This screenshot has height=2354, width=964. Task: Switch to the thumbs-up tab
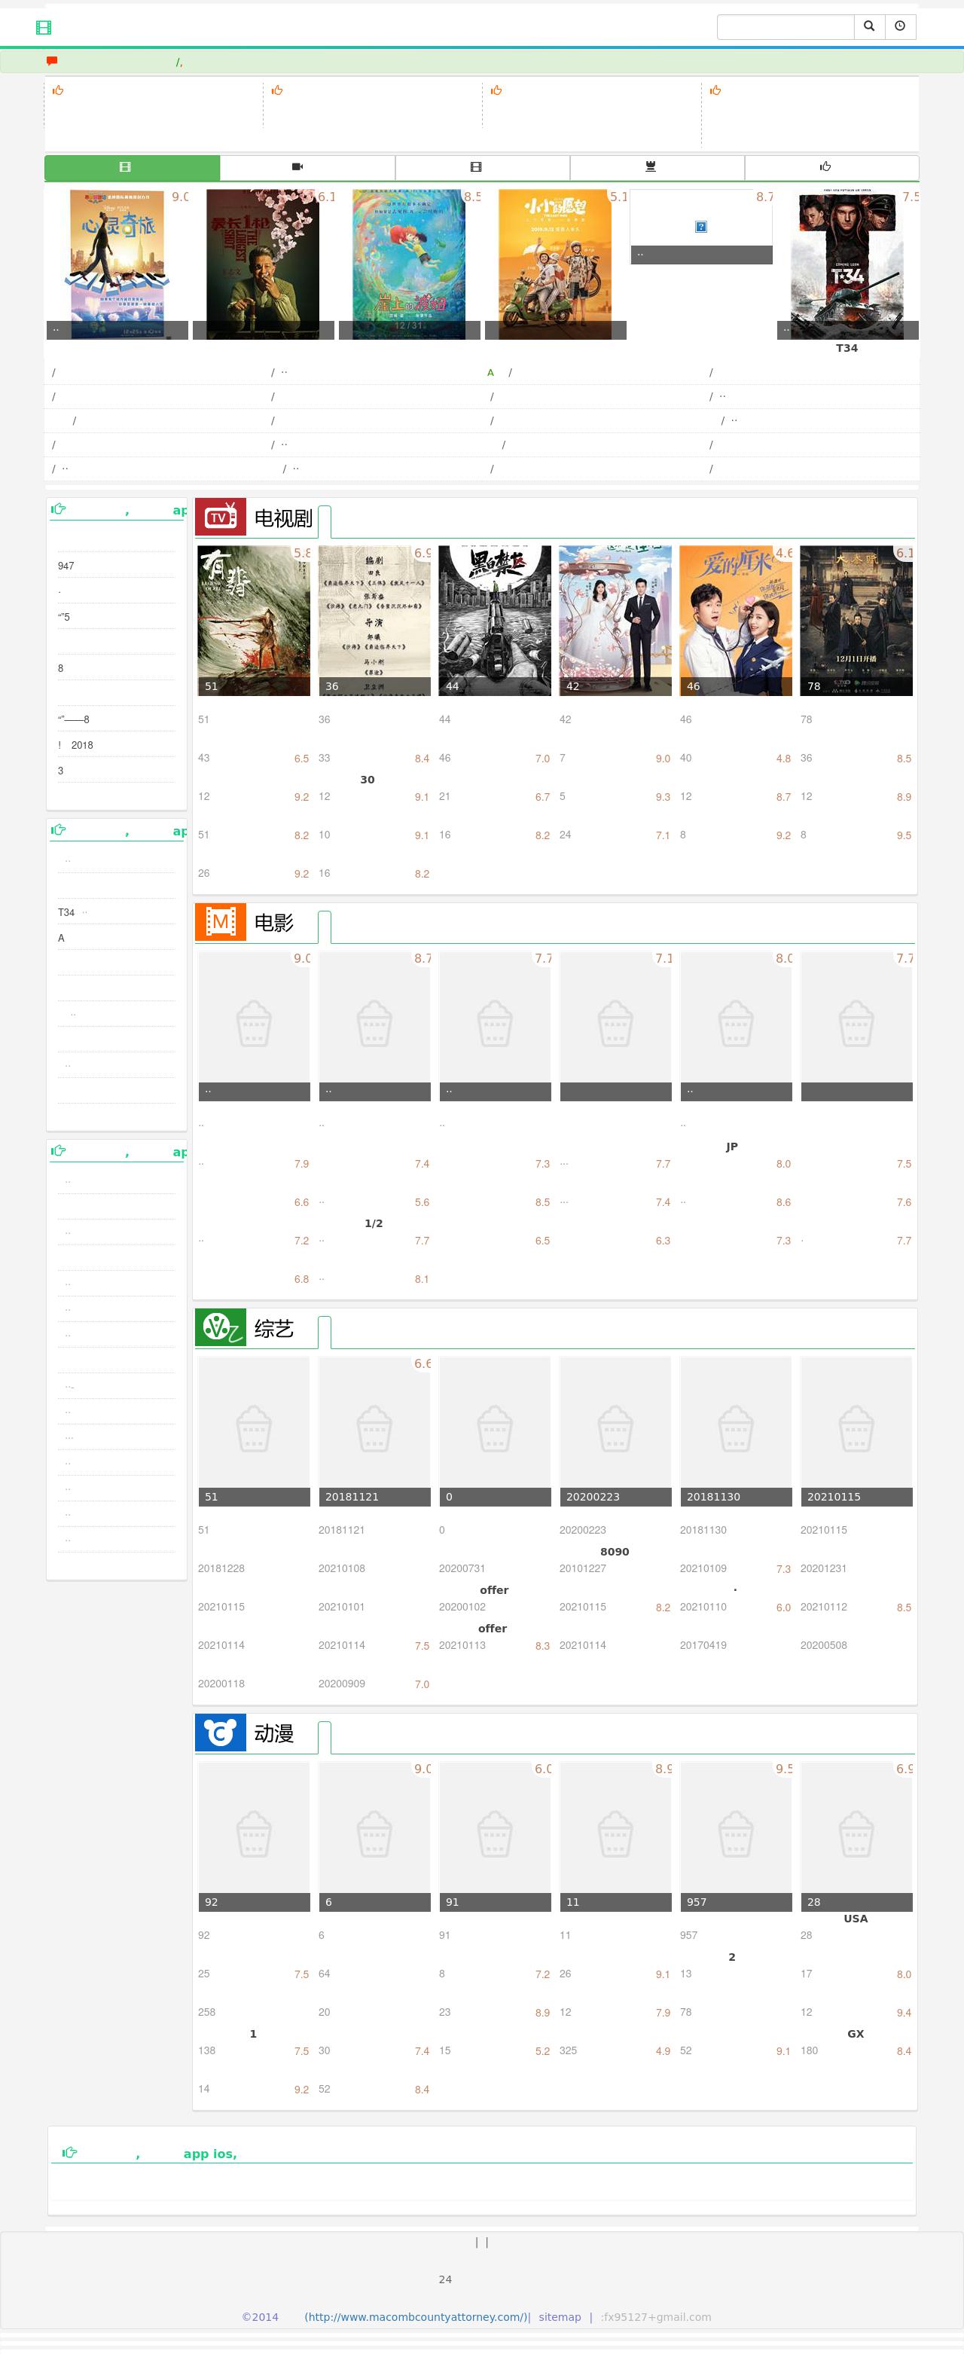click(831, 167)
